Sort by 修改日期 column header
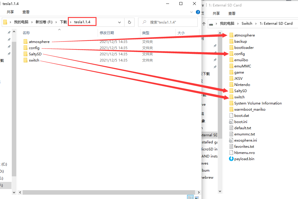Screen dimensions: 298x199 (x=107, y=33)
